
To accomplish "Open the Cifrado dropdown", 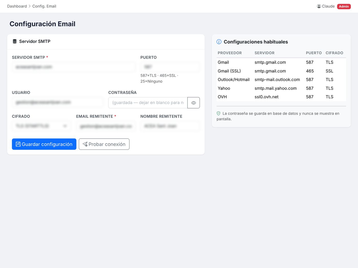I will [x=41, y=126].
